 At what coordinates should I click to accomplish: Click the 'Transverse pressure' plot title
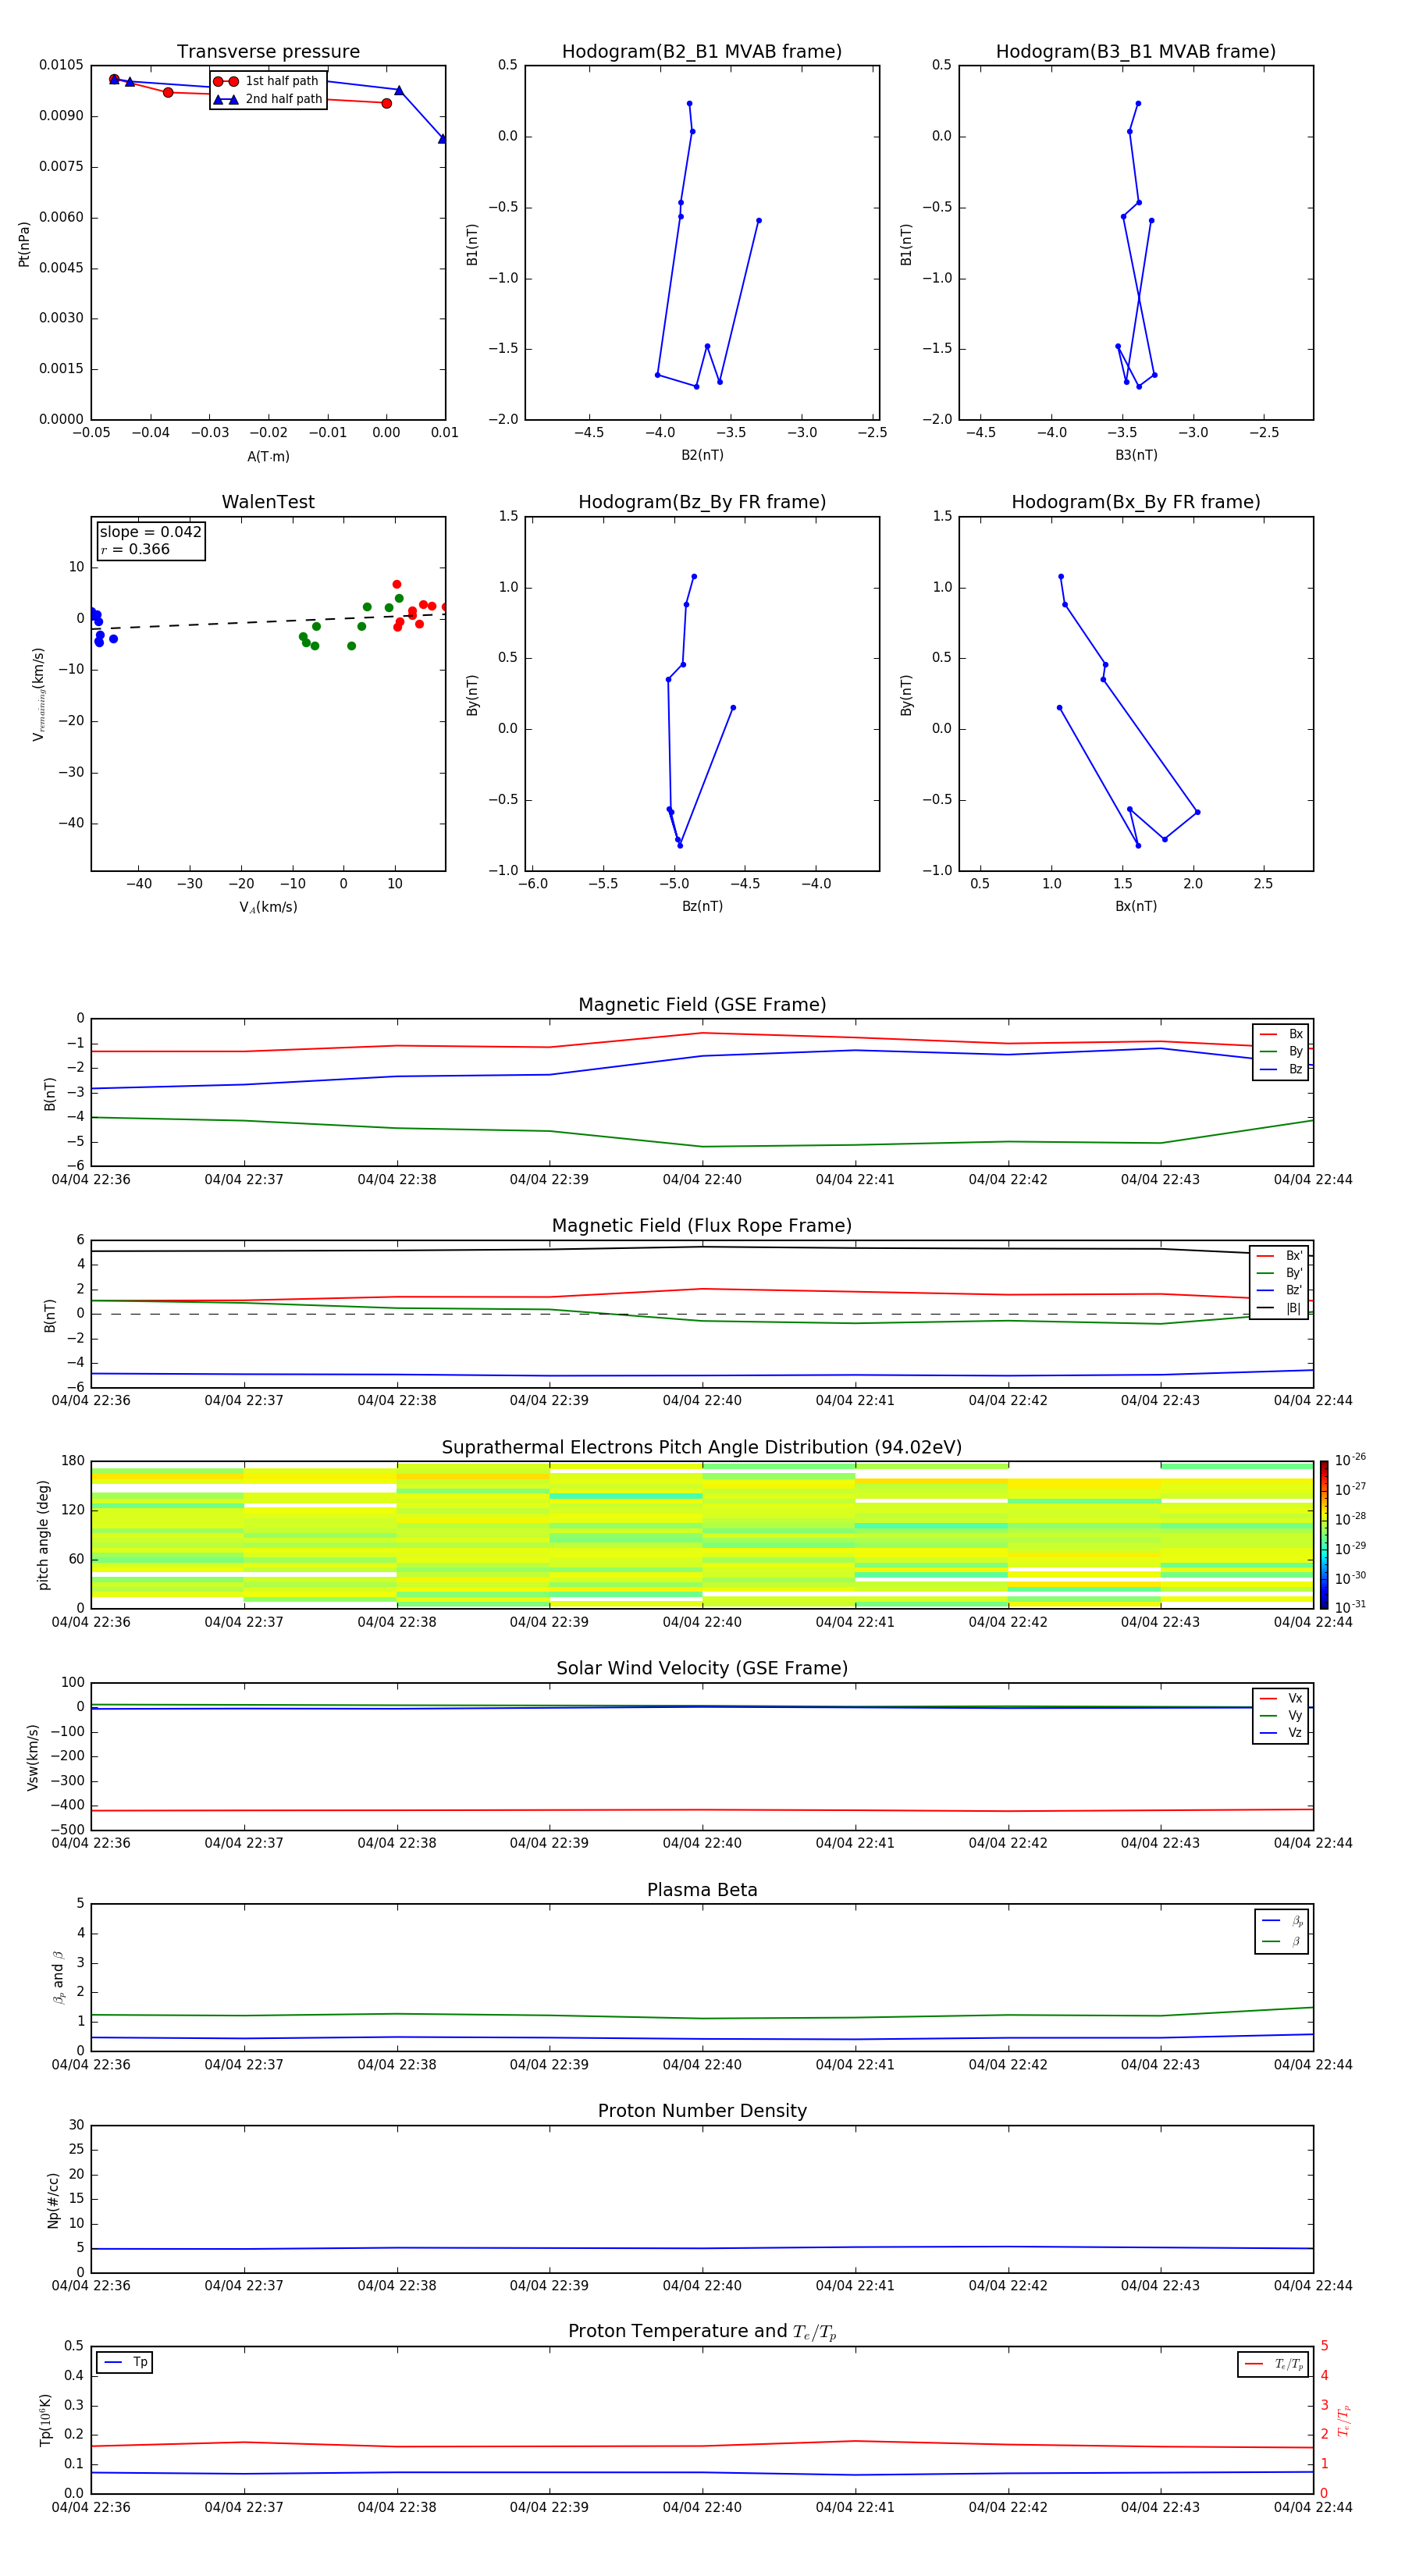point(268,52)
